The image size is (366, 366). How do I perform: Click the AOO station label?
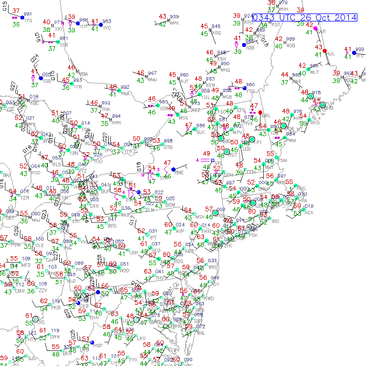click(124, 271)
